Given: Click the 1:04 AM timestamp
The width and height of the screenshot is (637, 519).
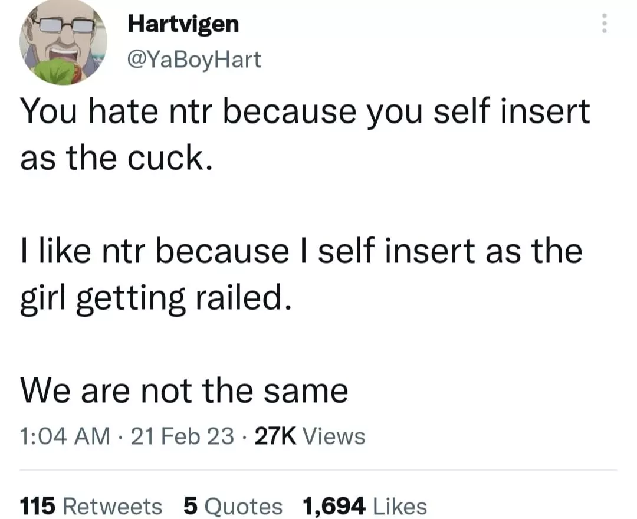Looking at the screenshot, I should point(65,436).
